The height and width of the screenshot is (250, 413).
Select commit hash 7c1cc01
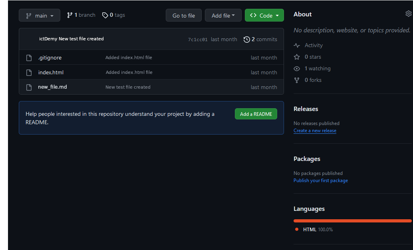(x=198, y=39)
